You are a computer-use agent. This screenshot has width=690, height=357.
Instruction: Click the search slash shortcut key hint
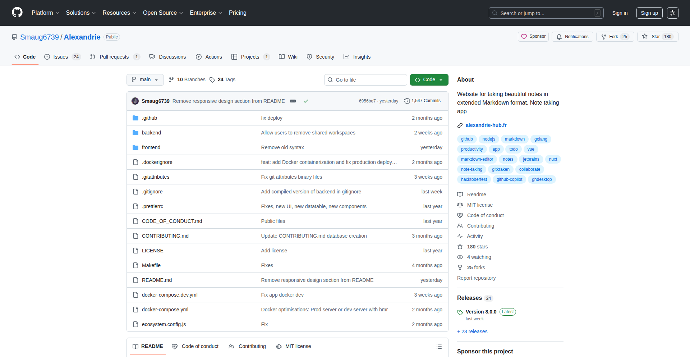[597, 13]
